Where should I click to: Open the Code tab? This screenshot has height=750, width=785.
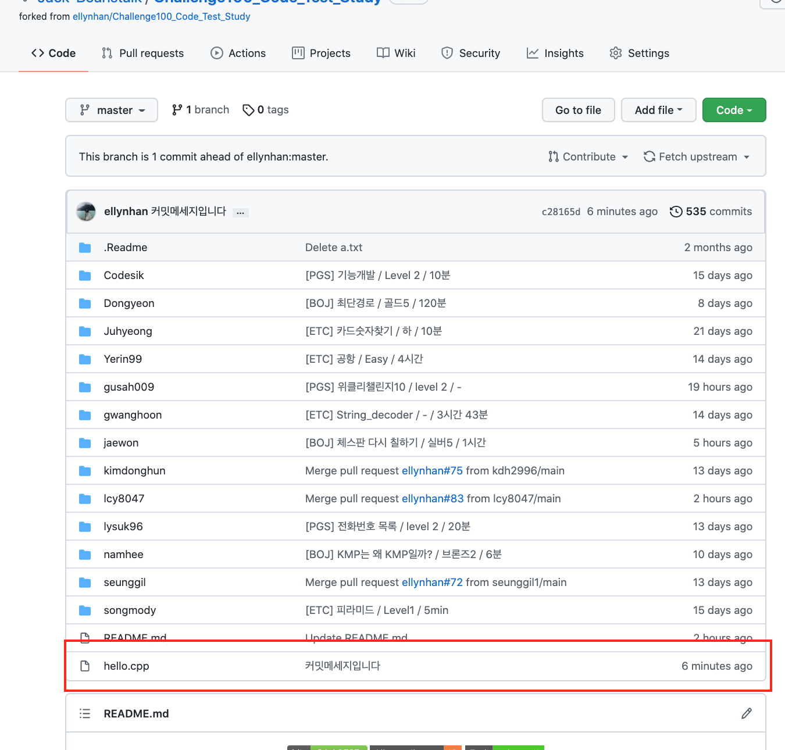click(x=53, y=53)
